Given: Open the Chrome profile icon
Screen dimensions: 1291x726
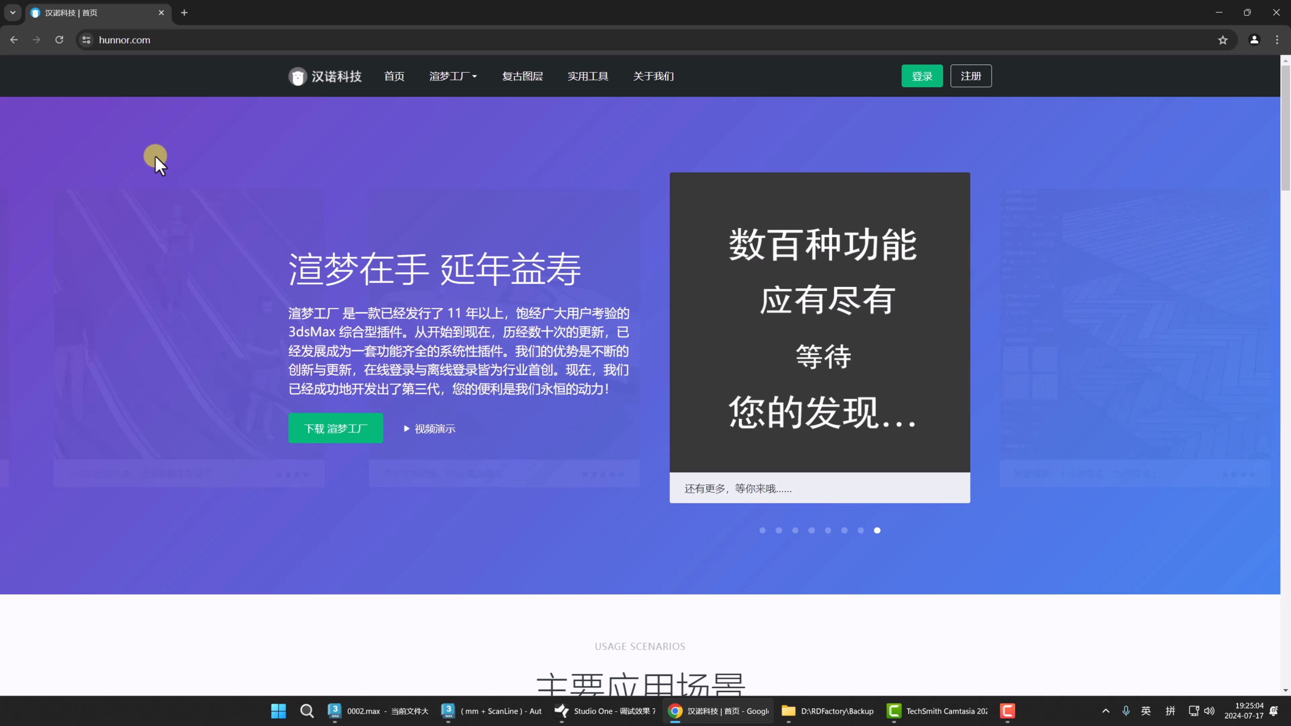Looking at the screenshot, I should pyautogui.click(x=1254, y=40).
